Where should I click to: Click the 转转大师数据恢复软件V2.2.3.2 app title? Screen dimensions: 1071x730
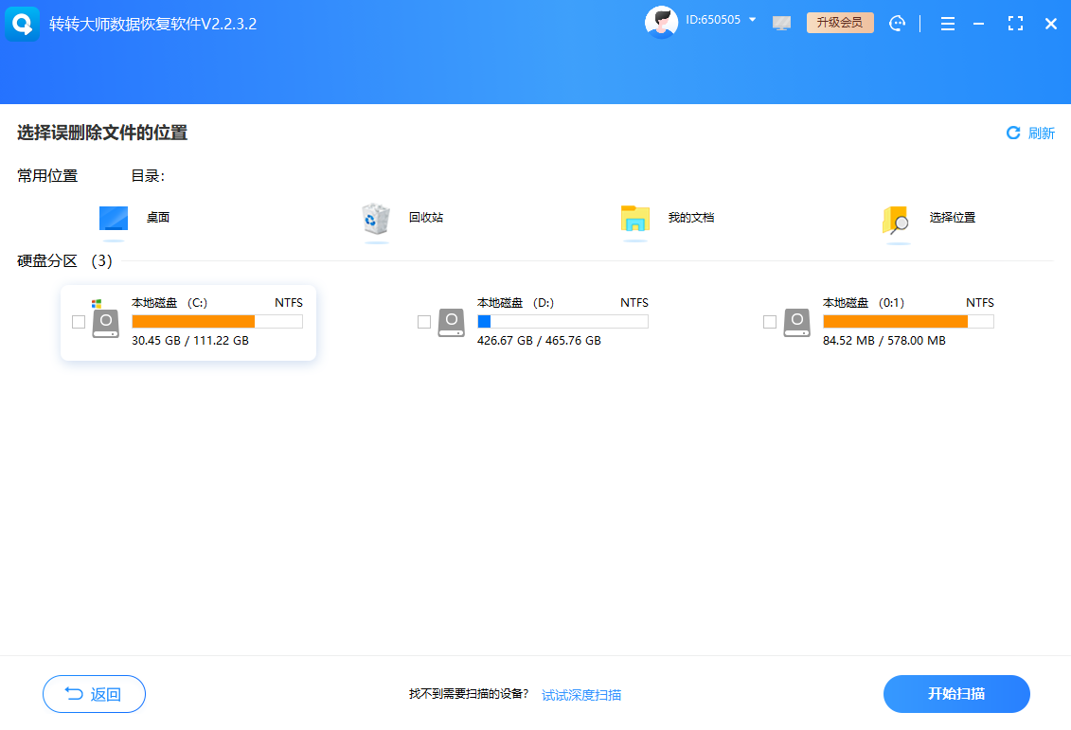click(x=153, y=24)
